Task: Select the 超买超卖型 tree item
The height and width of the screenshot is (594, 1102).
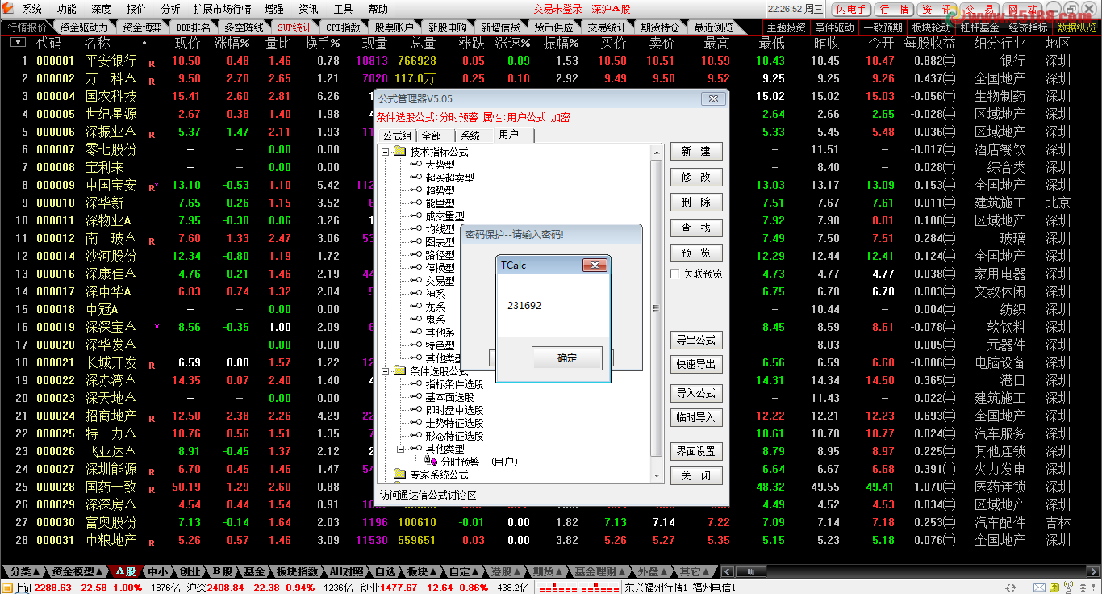Action: tap(449, 178)
